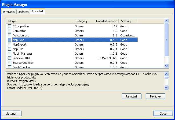Image resolution: width=175 pixels, height=120 pixels.
Task: Check the Source Cookifier checkbox
Action: tap(9, 63)
